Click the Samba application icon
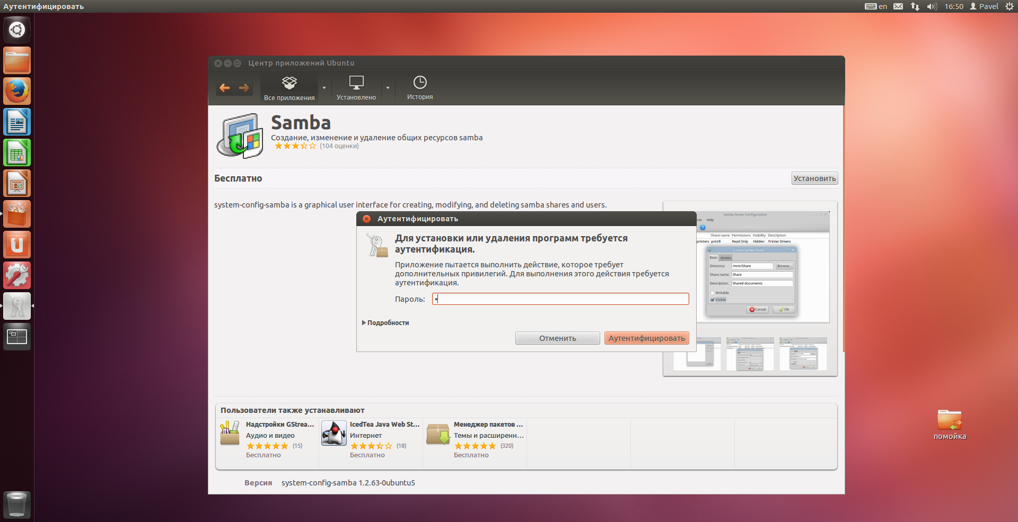 [x=240, y=136]
